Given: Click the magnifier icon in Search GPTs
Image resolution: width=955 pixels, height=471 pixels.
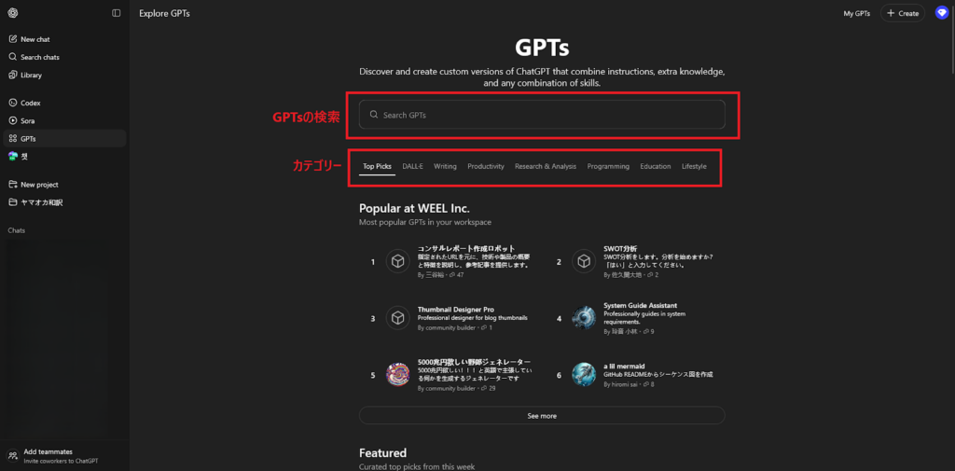Looking at the screenshot, I should (x=374, y=115).
